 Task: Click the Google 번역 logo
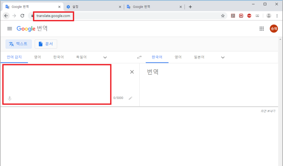[x=32, y=29]
